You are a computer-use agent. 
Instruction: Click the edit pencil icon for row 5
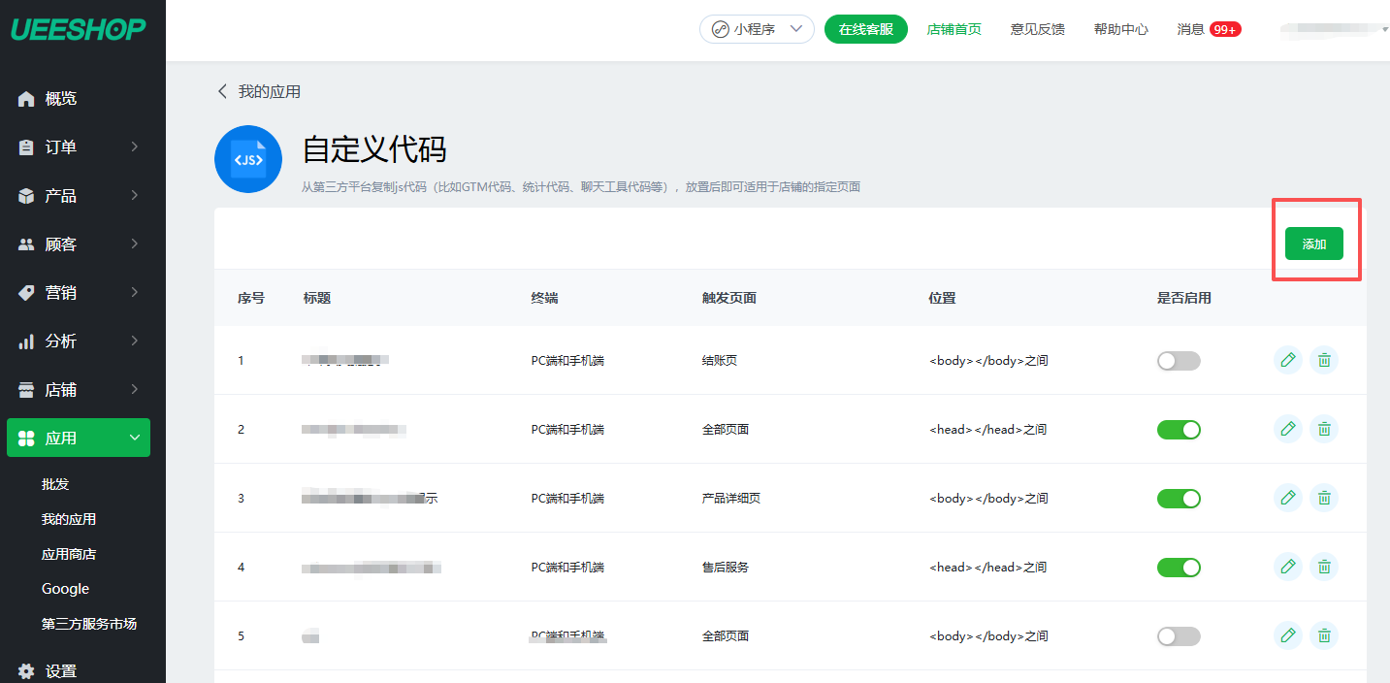1287,635
